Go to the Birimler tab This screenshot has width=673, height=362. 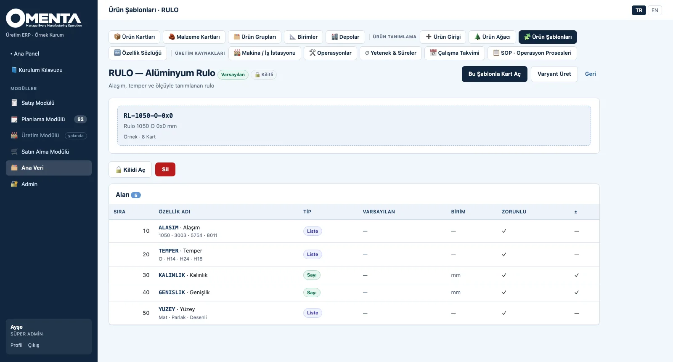point(303,37)
